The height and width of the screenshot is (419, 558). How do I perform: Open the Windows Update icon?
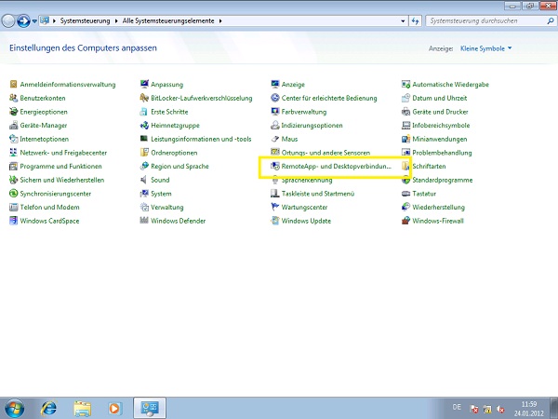tap(274, 221)
